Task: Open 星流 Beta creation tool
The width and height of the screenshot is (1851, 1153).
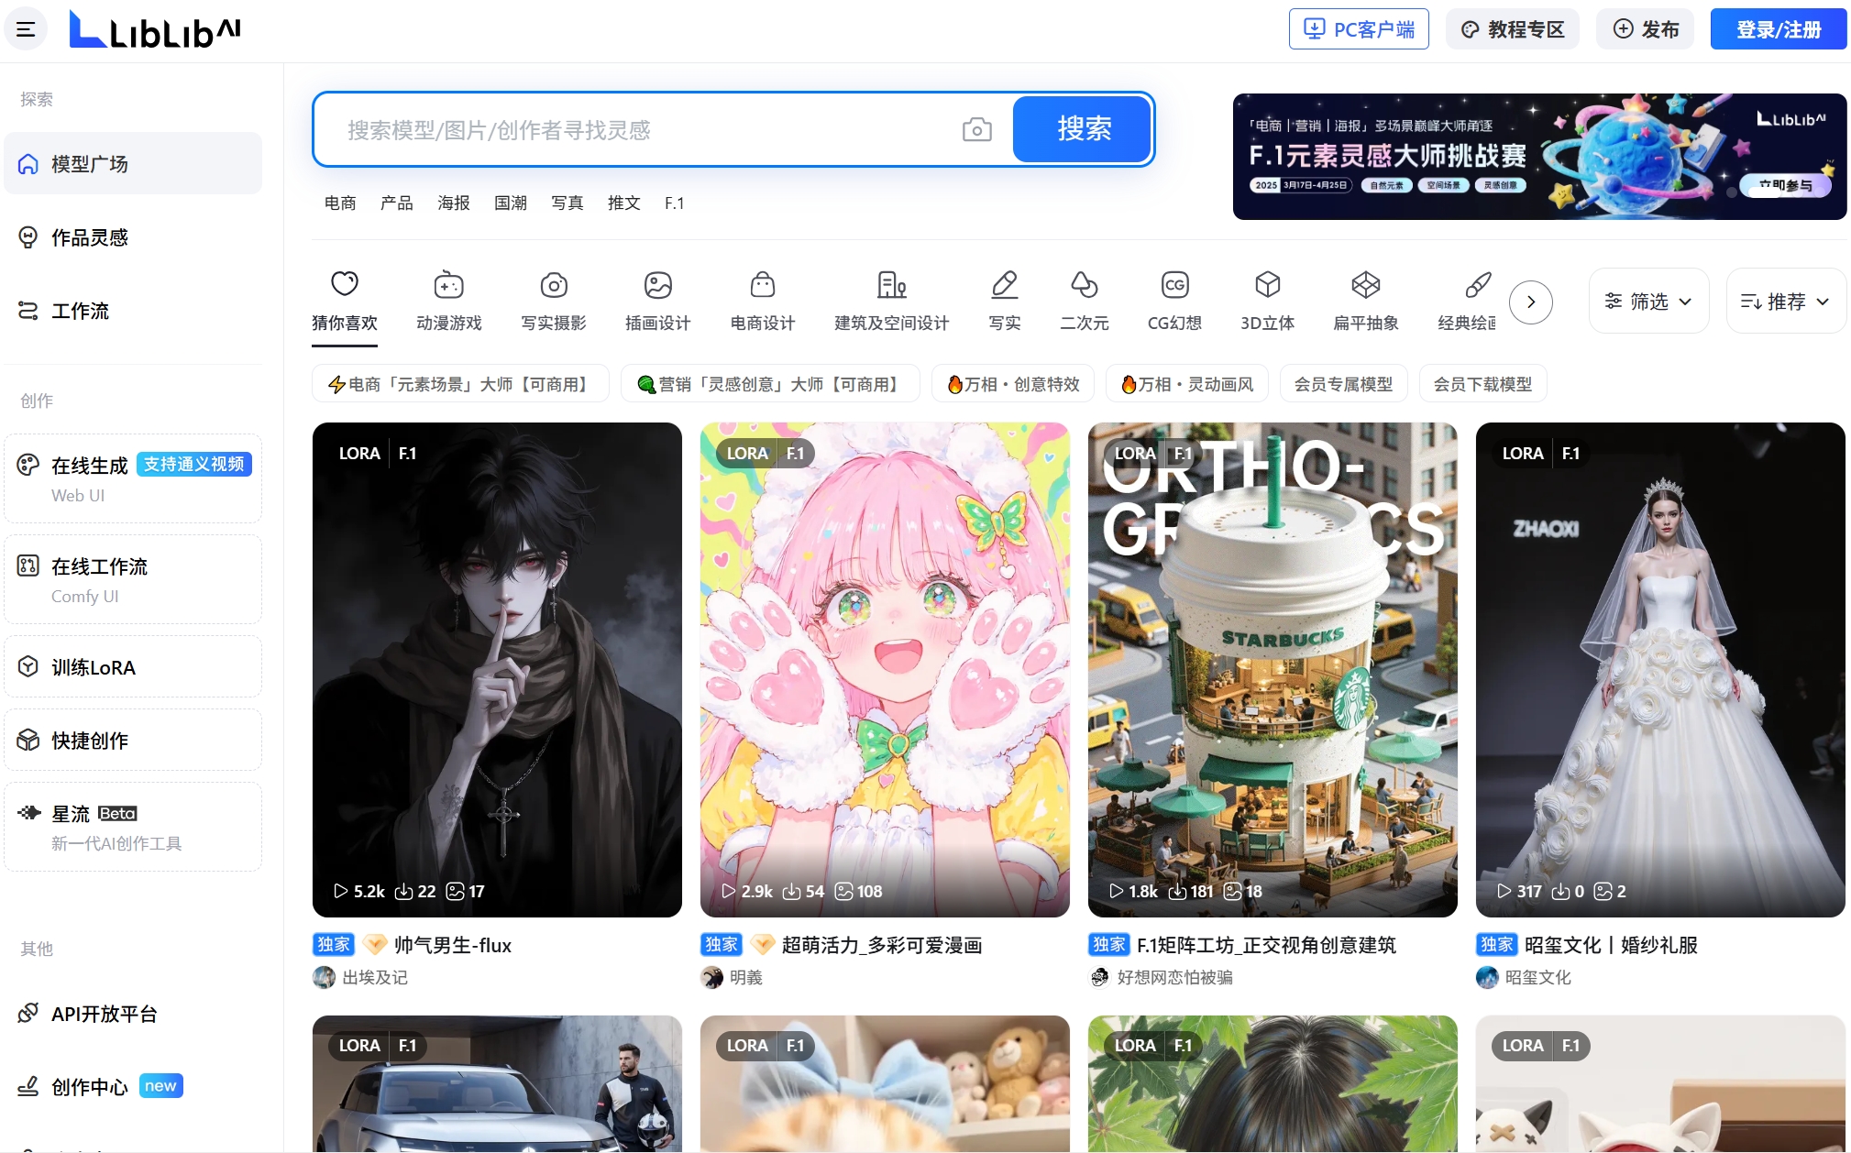Action: (x=133, y=827)
